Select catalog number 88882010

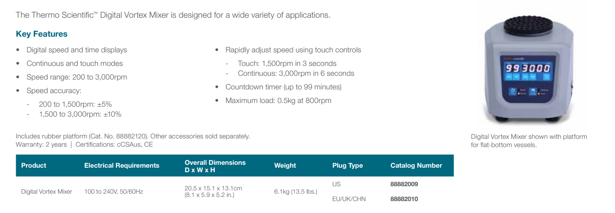[404, 199]
